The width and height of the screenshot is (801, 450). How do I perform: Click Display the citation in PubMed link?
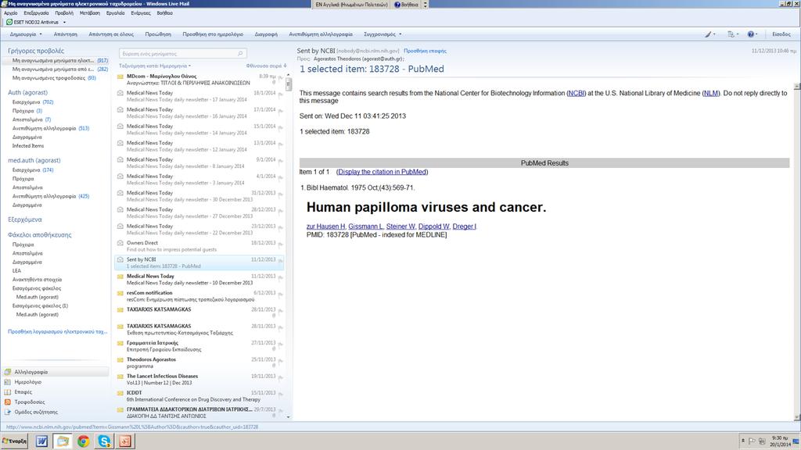coord(382,172)
